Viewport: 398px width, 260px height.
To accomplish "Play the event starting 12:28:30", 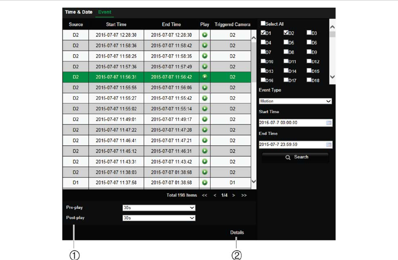I will 205,35.
